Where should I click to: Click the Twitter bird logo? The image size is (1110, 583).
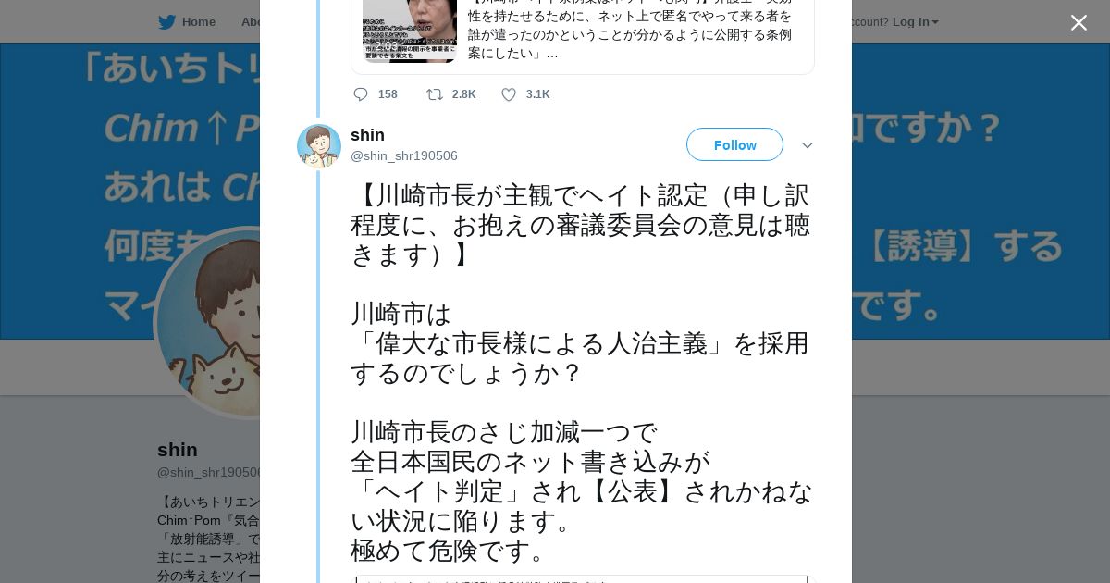pyautogui.click(x=166, y=22)
